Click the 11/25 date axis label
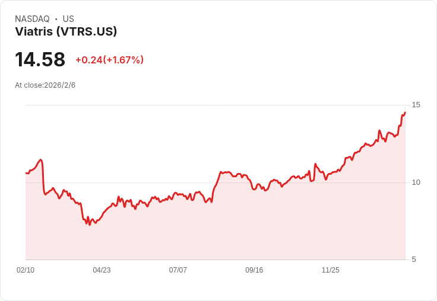 pyautogui.click(x=331, y=270)
